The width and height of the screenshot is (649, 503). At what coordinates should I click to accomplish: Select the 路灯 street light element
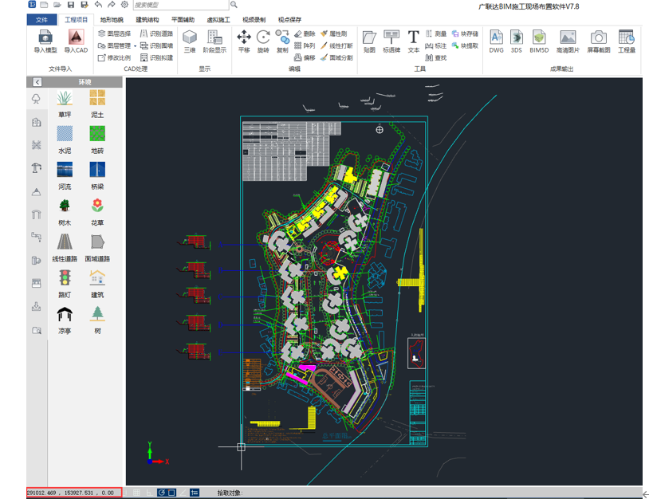pyautogui.click(x=65, y=285)
